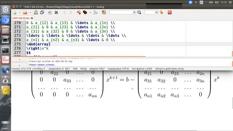Click the x^{k+1} term in PDF viewer
The height and width of the screenshot is (131, 233).
[x=112, y=79]
